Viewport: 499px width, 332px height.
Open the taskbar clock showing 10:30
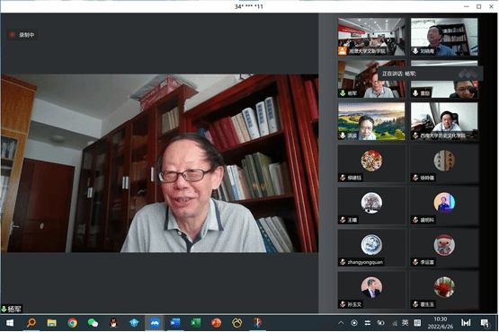tap(441, 323)
